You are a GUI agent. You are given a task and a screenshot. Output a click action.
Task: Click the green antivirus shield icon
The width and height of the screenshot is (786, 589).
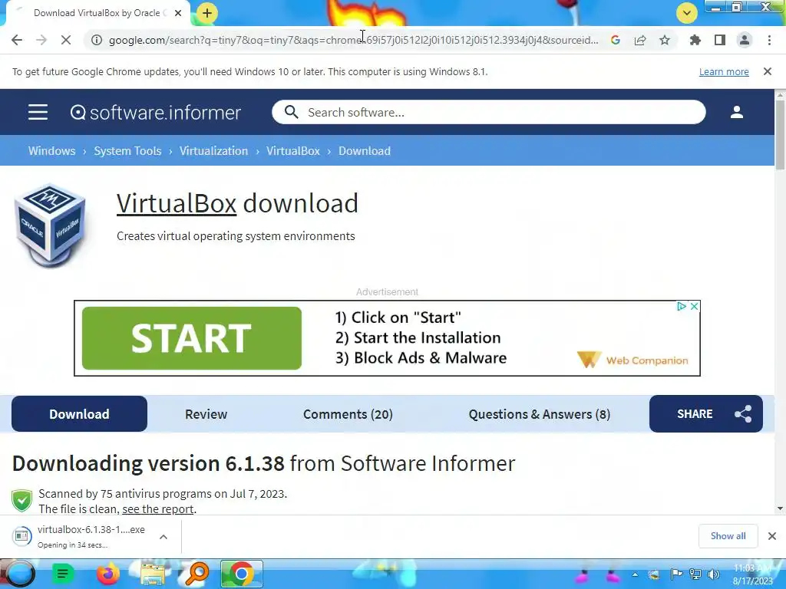click(x=22, y=500)
